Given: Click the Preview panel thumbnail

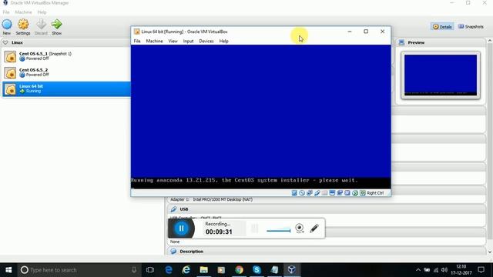Looking at the screenshot, I should click(x=441, y=75).
